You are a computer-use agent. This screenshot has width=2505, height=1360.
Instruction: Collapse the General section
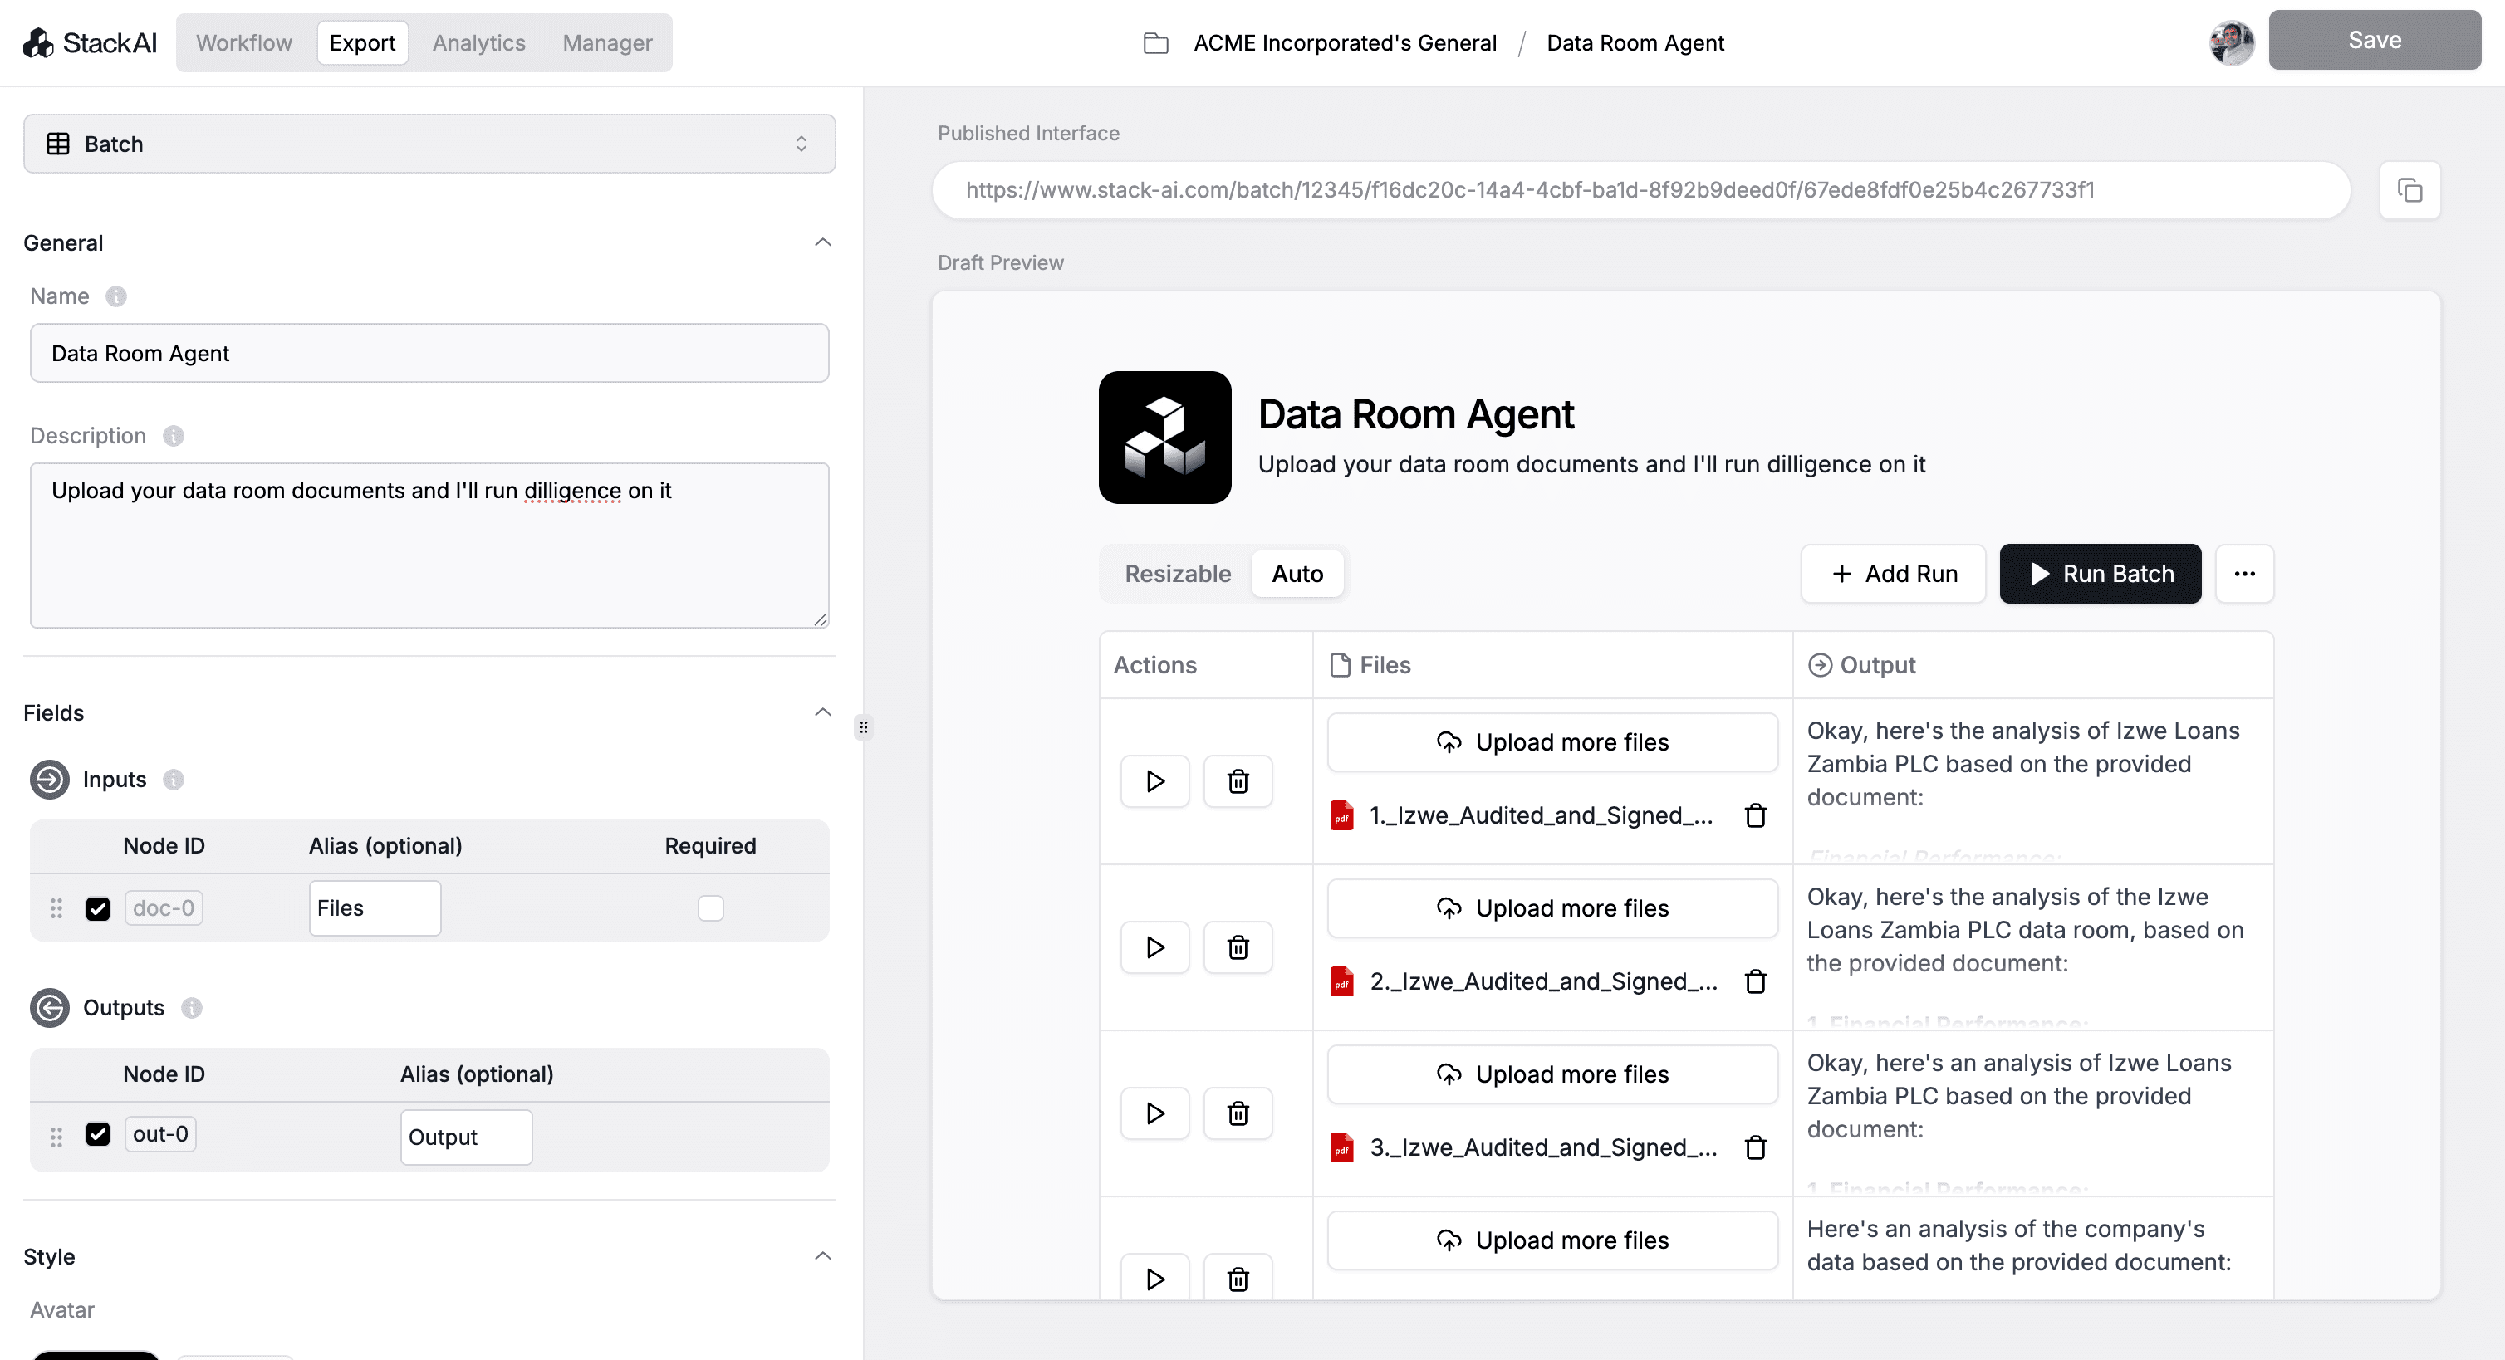click(x=823, y=242)
